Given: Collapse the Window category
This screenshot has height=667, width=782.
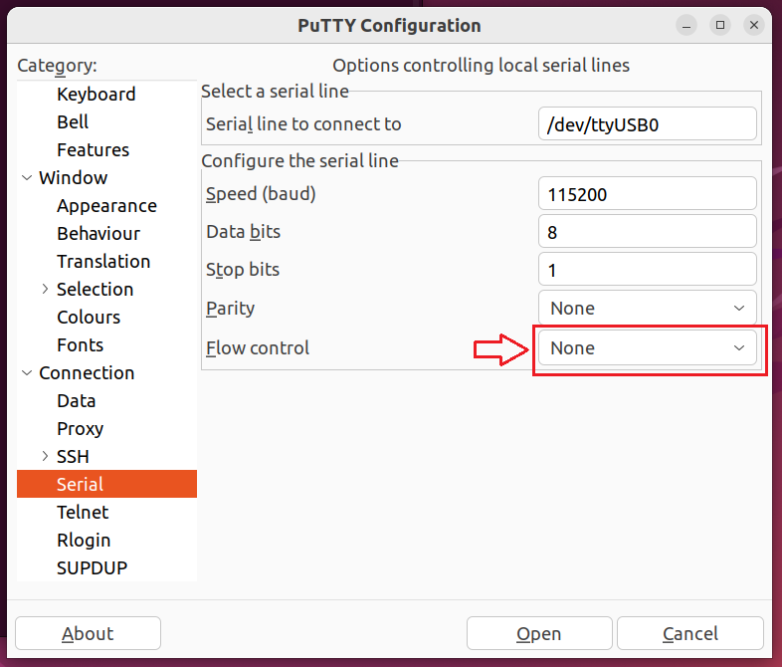Looking at the screenshot, I should [26, 178].
